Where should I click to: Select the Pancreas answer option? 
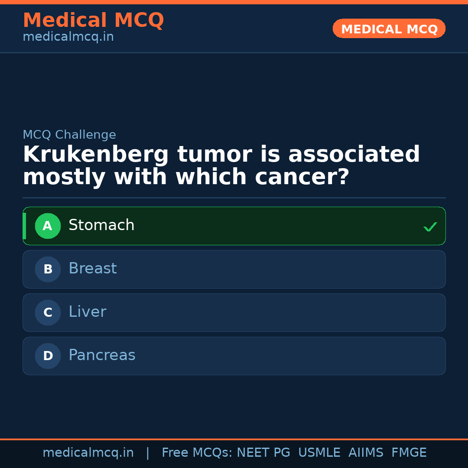234,356
